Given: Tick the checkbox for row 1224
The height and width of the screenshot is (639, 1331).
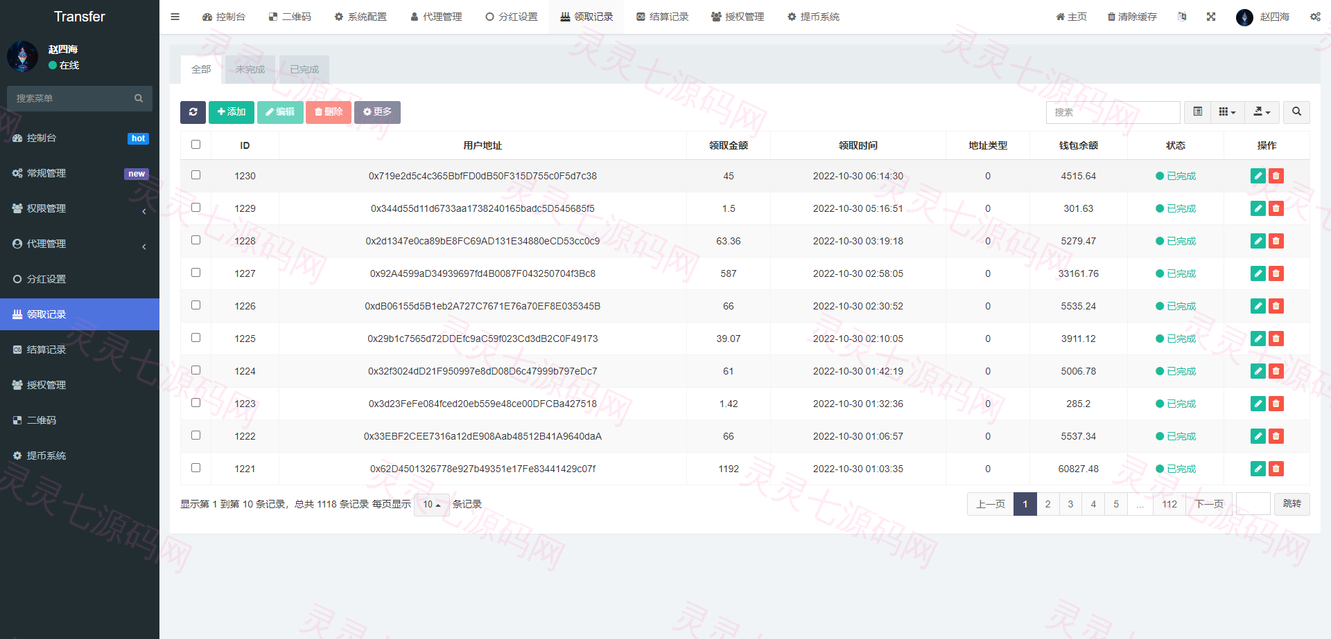Looking at the screenshot, I should click(195, 370).
